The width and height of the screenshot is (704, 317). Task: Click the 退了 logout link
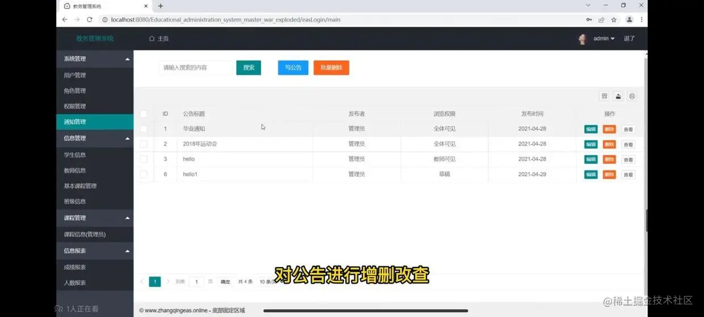tap(629, 39)
